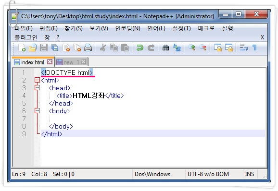278x191 pixels.
Task: Click the Ln : 9 Col : 8 status field
Action: pyautogui.click(x=72, y=174)
